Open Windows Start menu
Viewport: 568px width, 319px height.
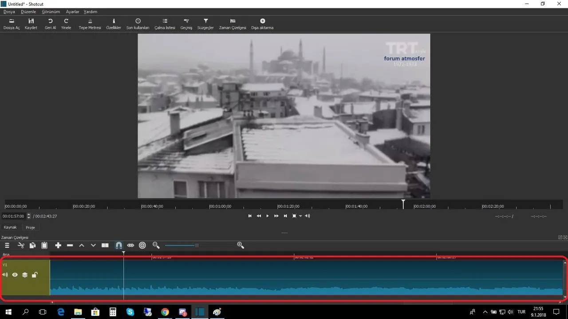(x=8, y=312)
